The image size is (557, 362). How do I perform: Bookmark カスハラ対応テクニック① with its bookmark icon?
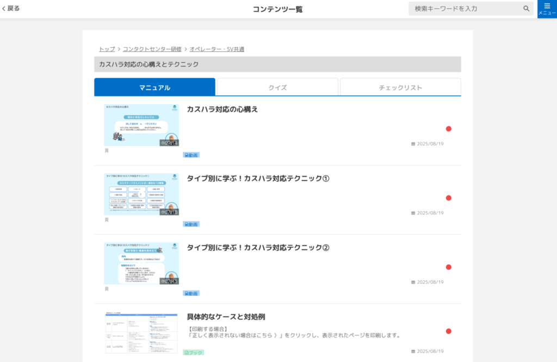[x=107, y=220]
